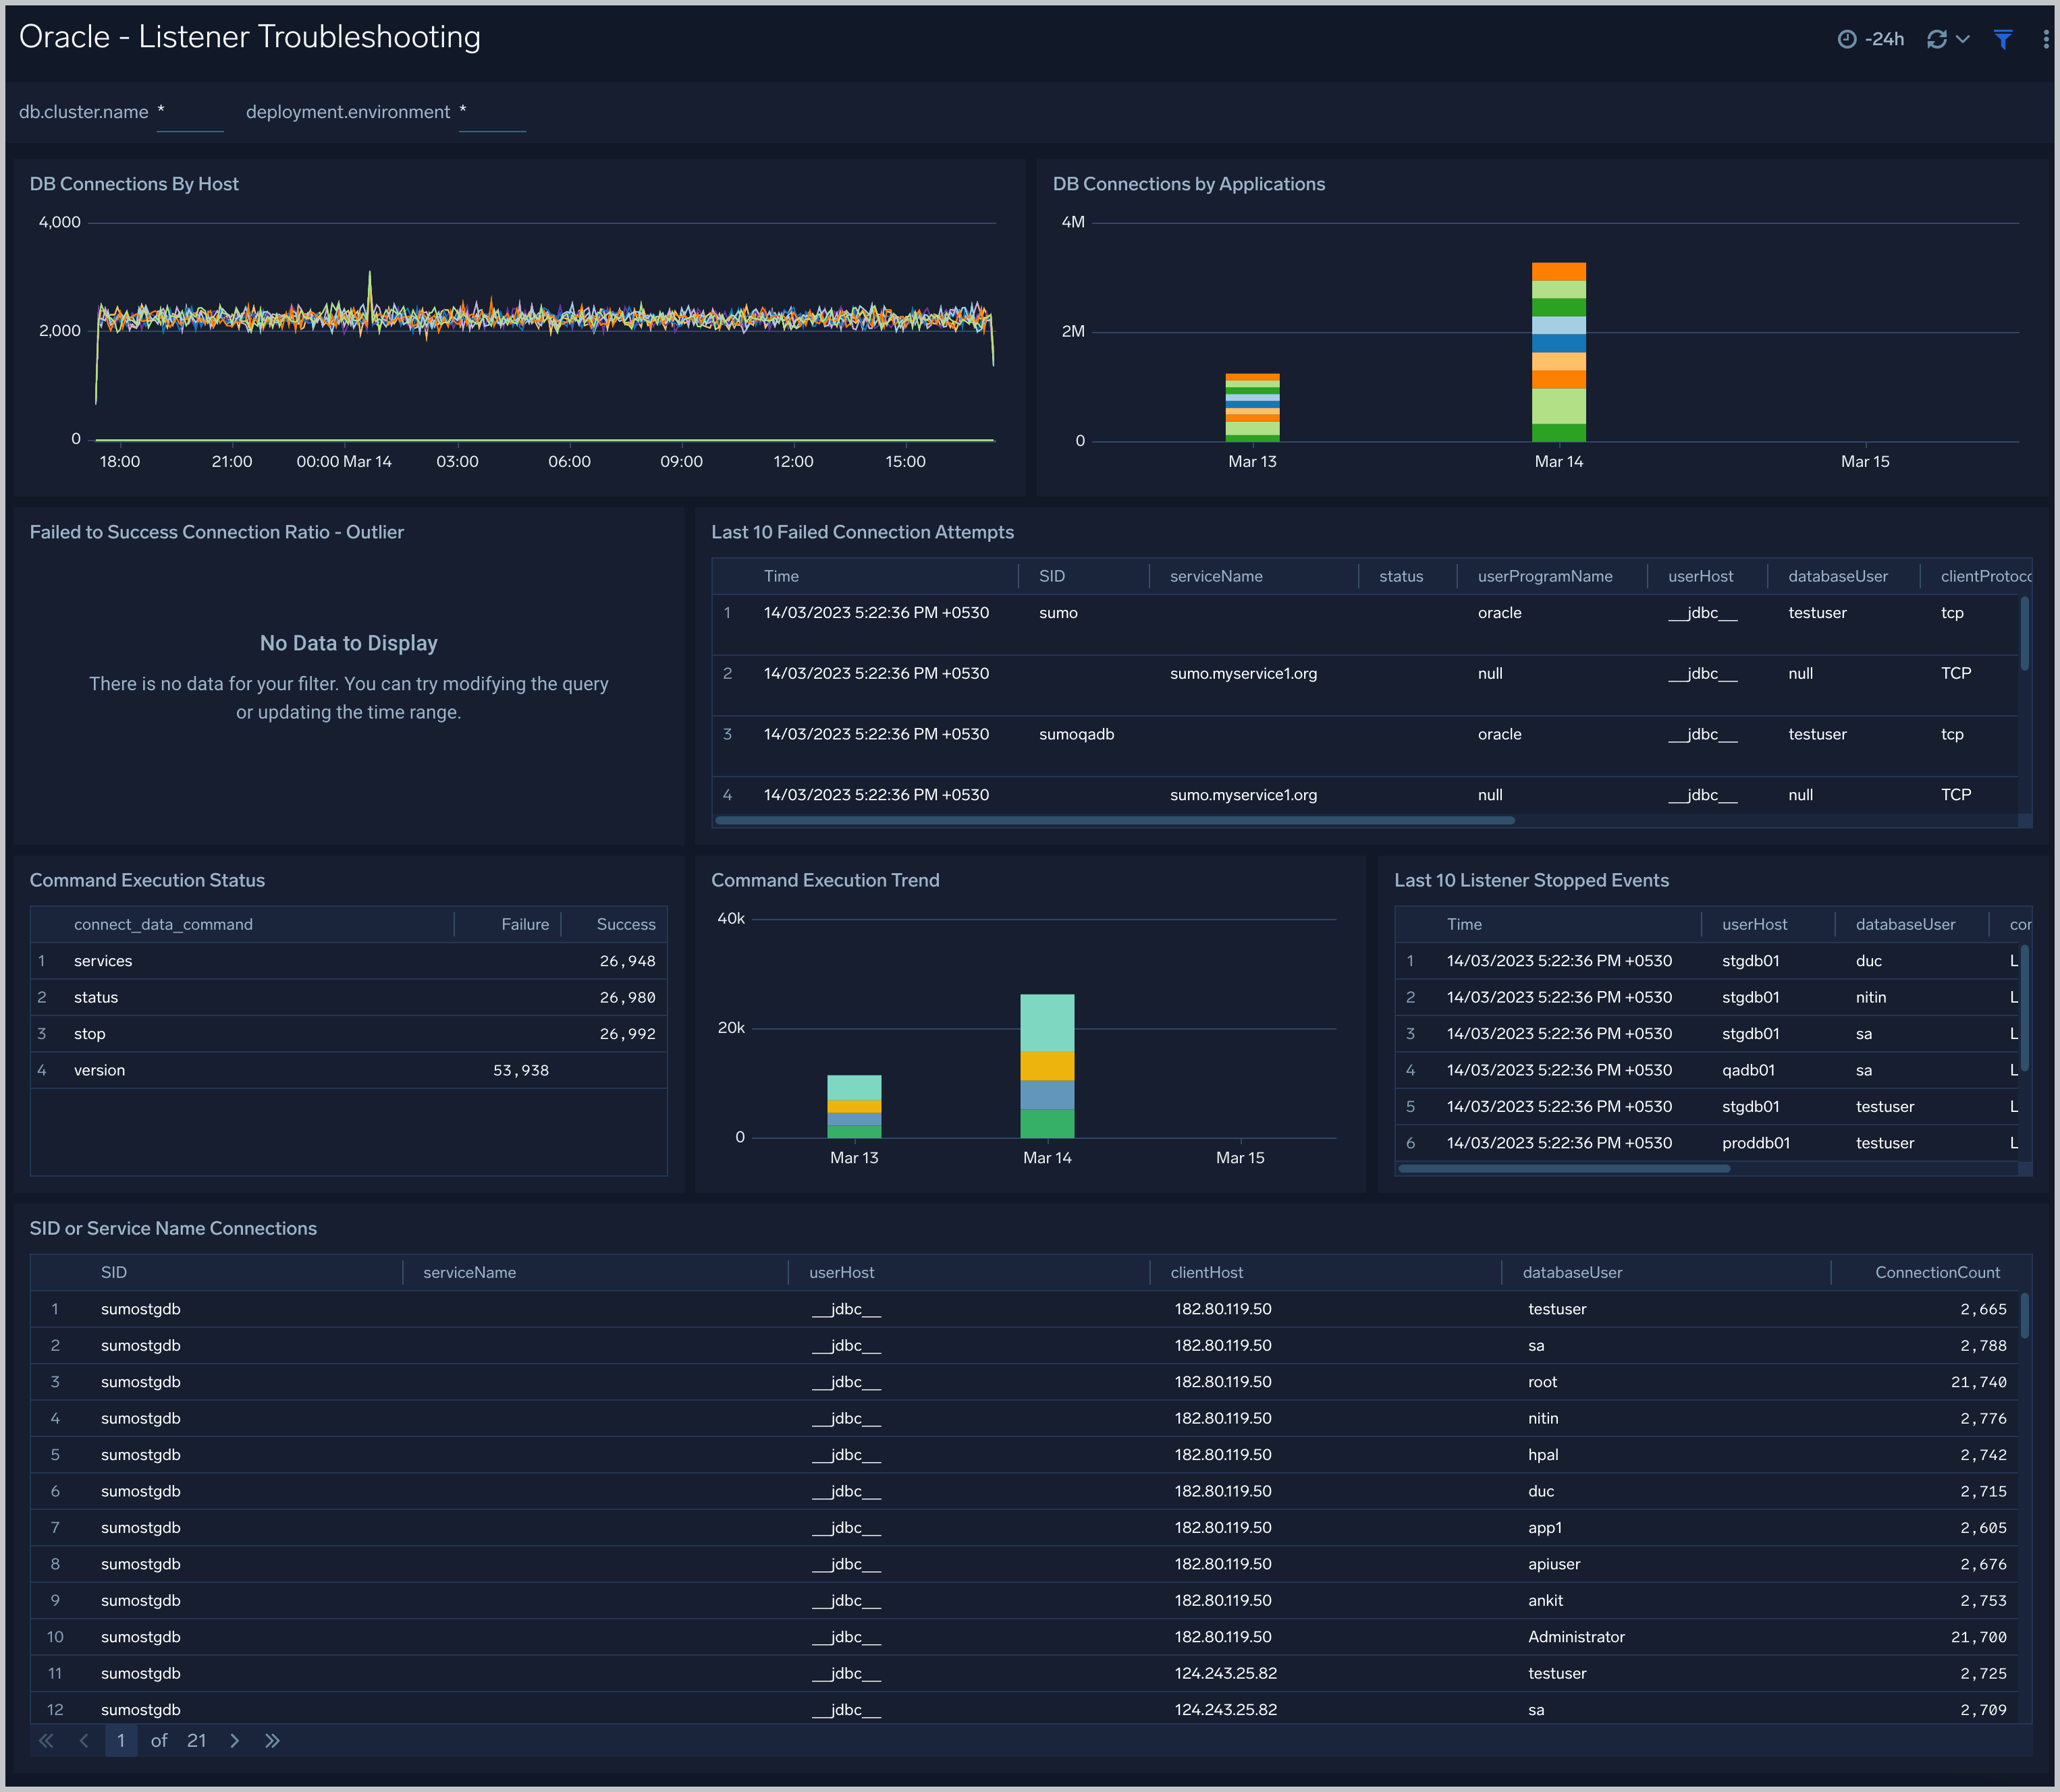Click the 'duc' databaseUser in connections table
Screen dimensions: 2060x1792
click(1541, 1492)
